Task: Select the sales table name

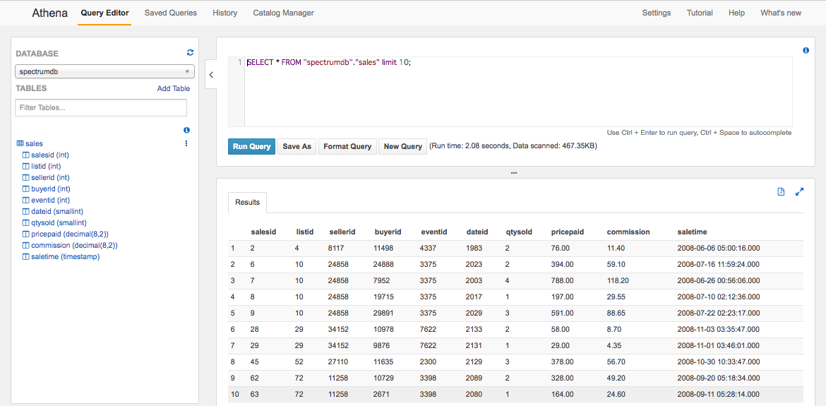Action: [35, 143]
